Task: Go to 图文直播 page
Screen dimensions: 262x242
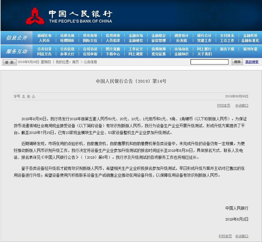Action: [x=113, y=49]
